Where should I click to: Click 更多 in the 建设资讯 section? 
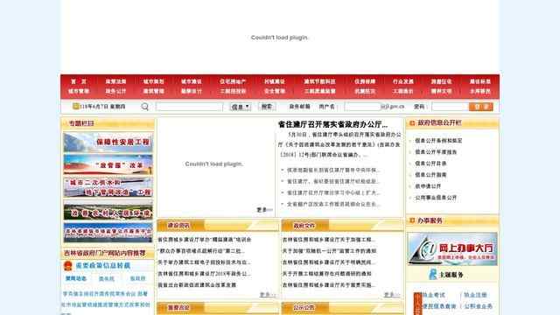point(268,295)
